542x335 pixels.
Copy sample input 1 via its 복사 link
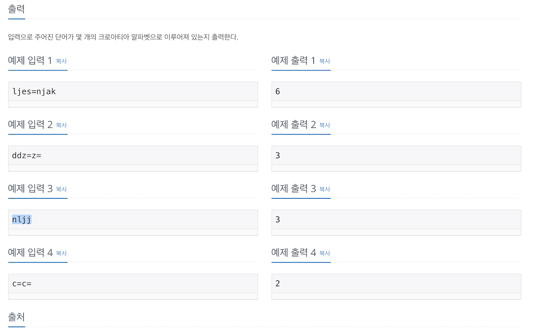click(61, 61)
